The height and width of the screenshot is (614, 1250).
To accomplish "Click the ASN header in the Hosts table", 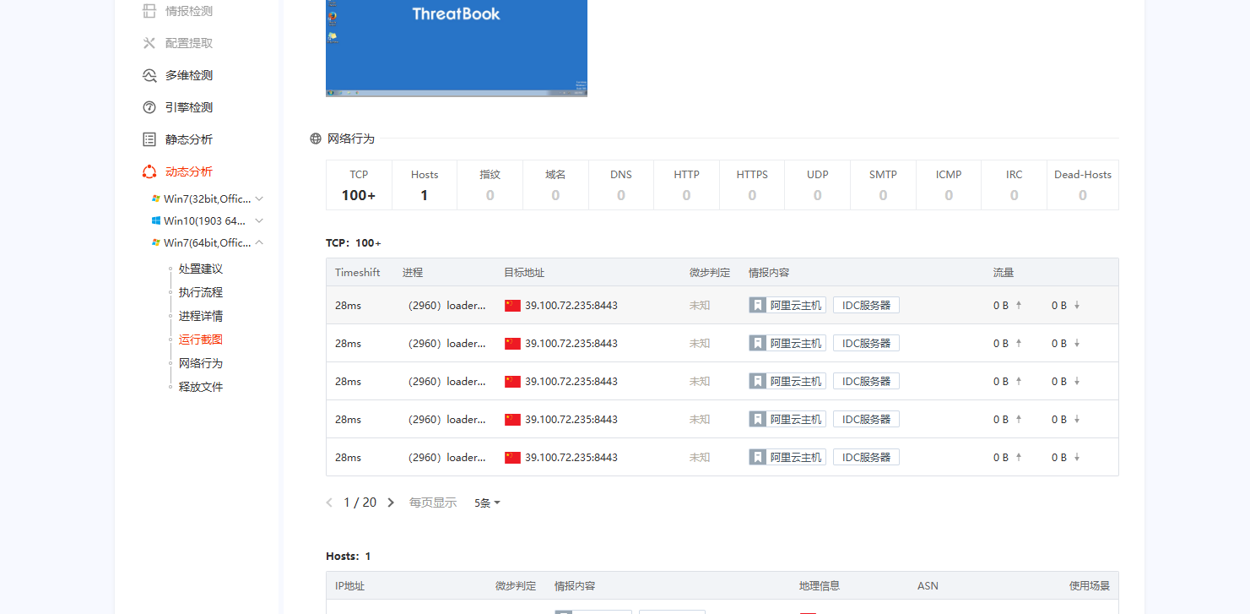I will (x=928, y=585).
